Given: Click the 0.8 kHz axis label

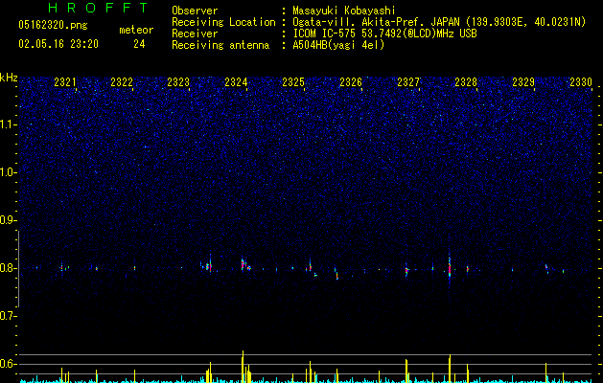Looking at the screenshot, I should [x=8, y=268].
